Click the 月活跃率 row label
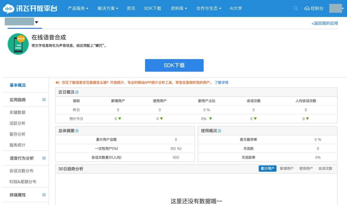The image size is (347, 205). click(248, 157)
